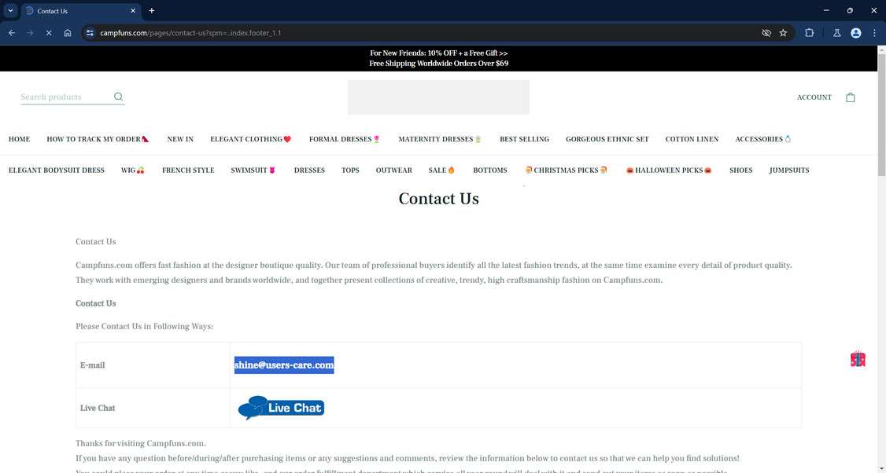The image size is (886, 473).
Task: Open NEW IN menu item
Action: pos(180,139)
